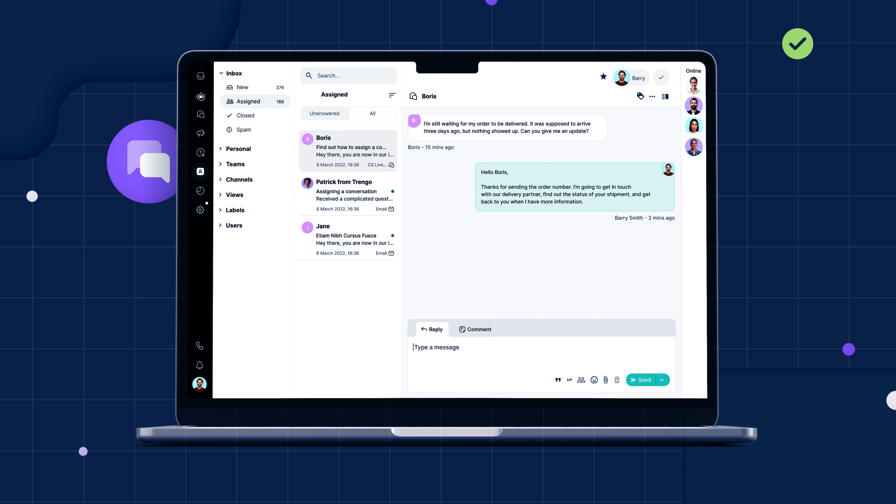Open the phone icon in sidebar
The width and height of the screenshot is (896, 504).
[x=200, y=346]
